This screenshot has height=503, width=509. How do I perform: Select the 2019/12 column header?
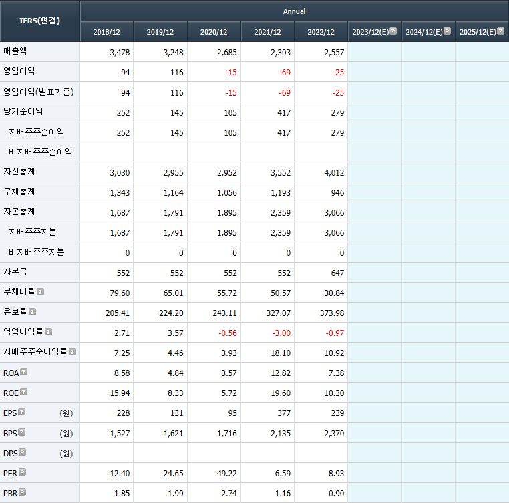point(160,32)
